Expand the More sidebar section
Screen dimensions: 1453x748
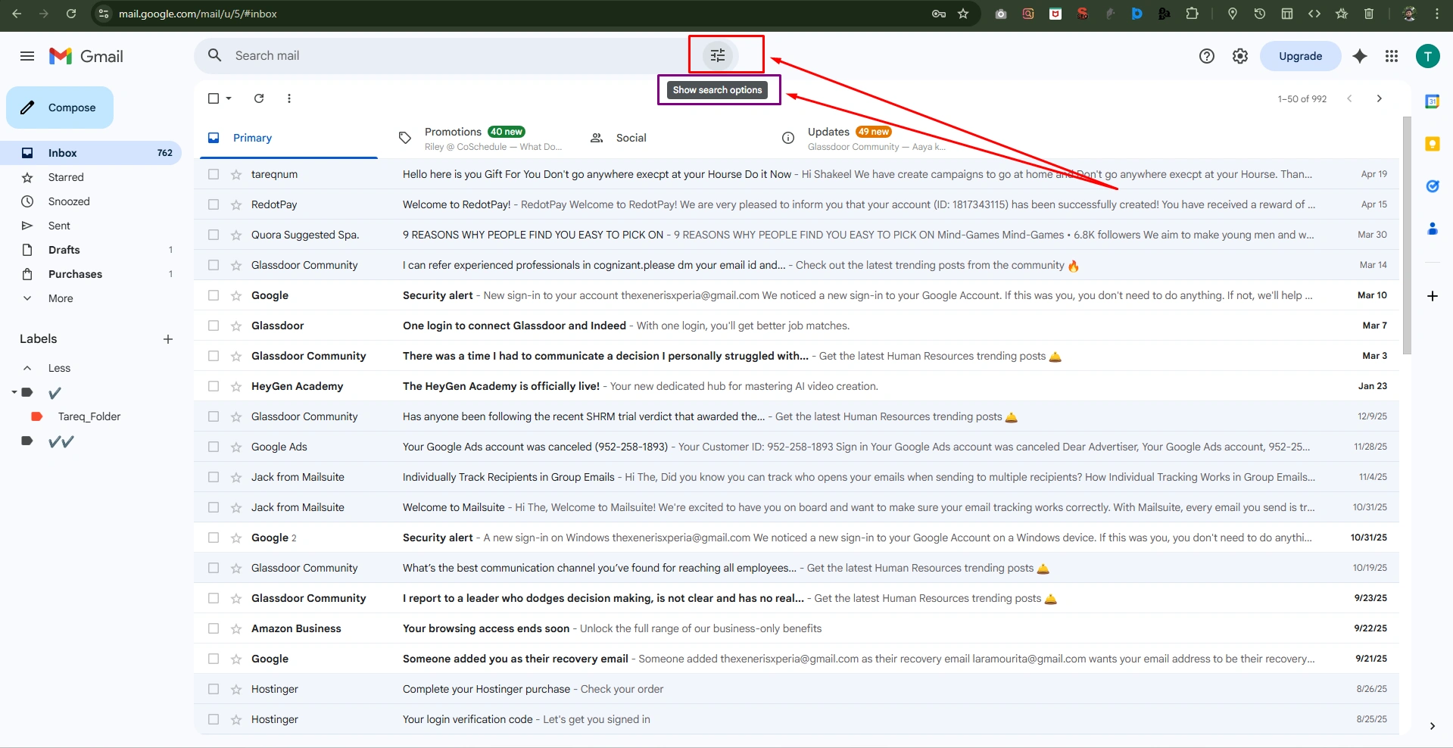pyautogui.click(x=61, y=298)
